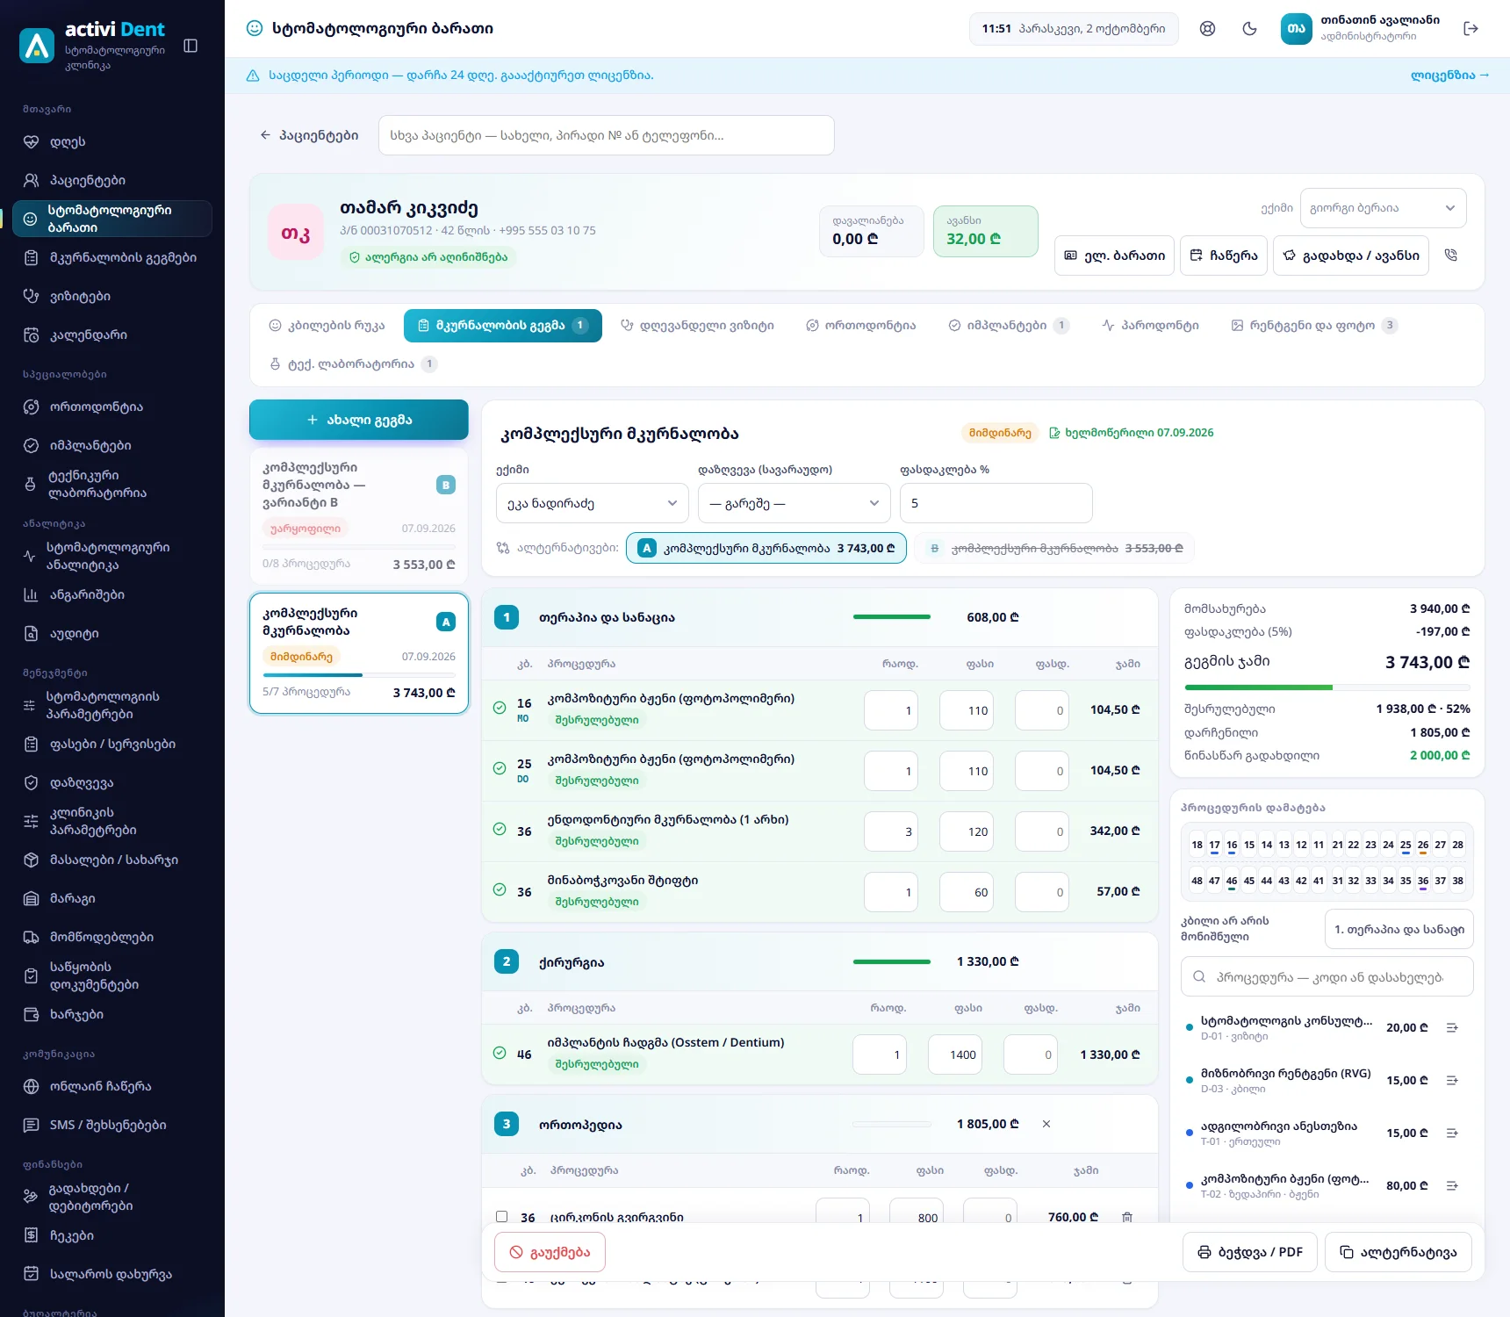Open the stage selector თერაპია და სანაცია
This screenshot has height=1317, width=1510.
(1399, 929)
